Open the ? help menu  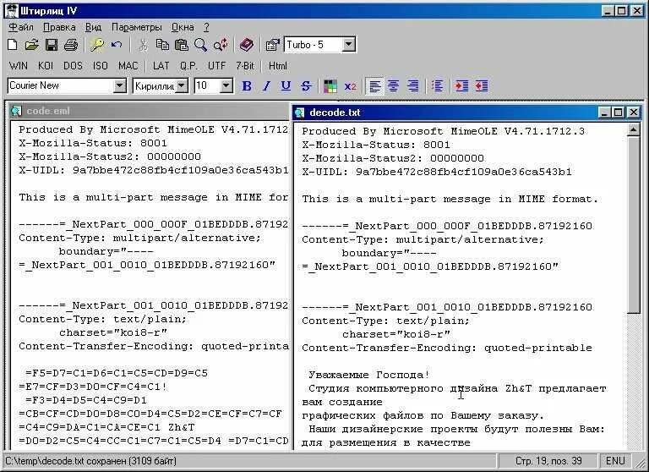206,27
